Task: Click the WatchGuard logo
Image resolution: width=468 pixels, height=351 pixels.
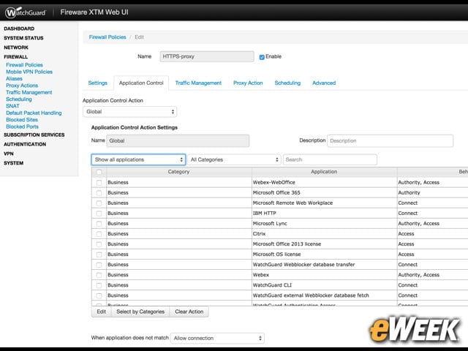Action: (x=26, y=12)
